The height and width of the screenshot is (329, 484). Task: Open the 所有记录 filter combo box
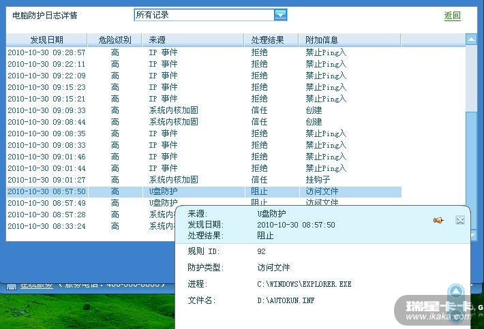211,15
